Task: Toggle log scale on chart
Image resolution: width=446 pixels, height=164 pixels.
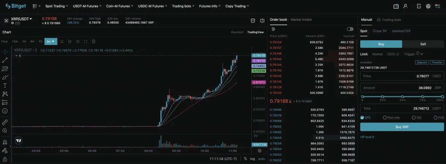Action: [253, 159]
